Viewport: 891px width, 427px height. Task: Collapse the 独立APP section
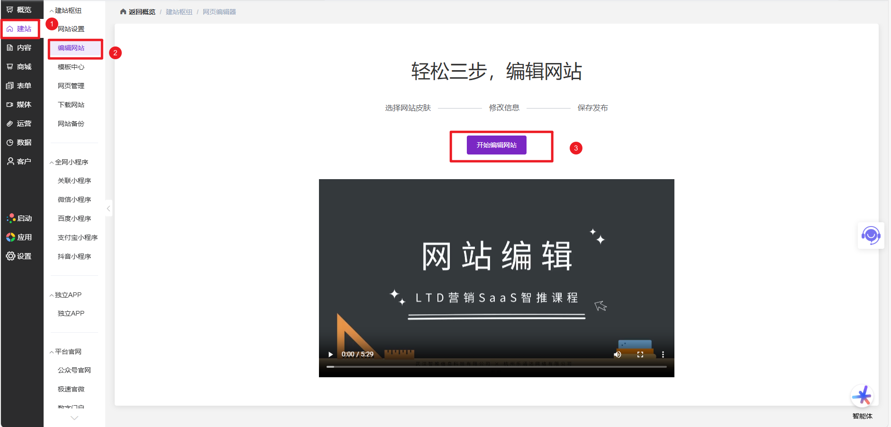(52, 295)
